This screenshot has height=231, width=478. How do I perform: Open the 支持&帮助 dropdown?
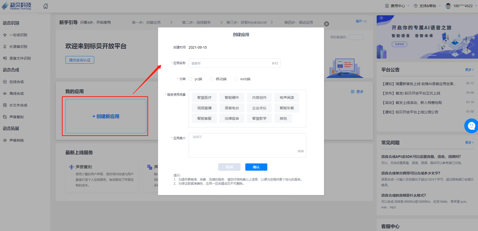coord(428,6)
